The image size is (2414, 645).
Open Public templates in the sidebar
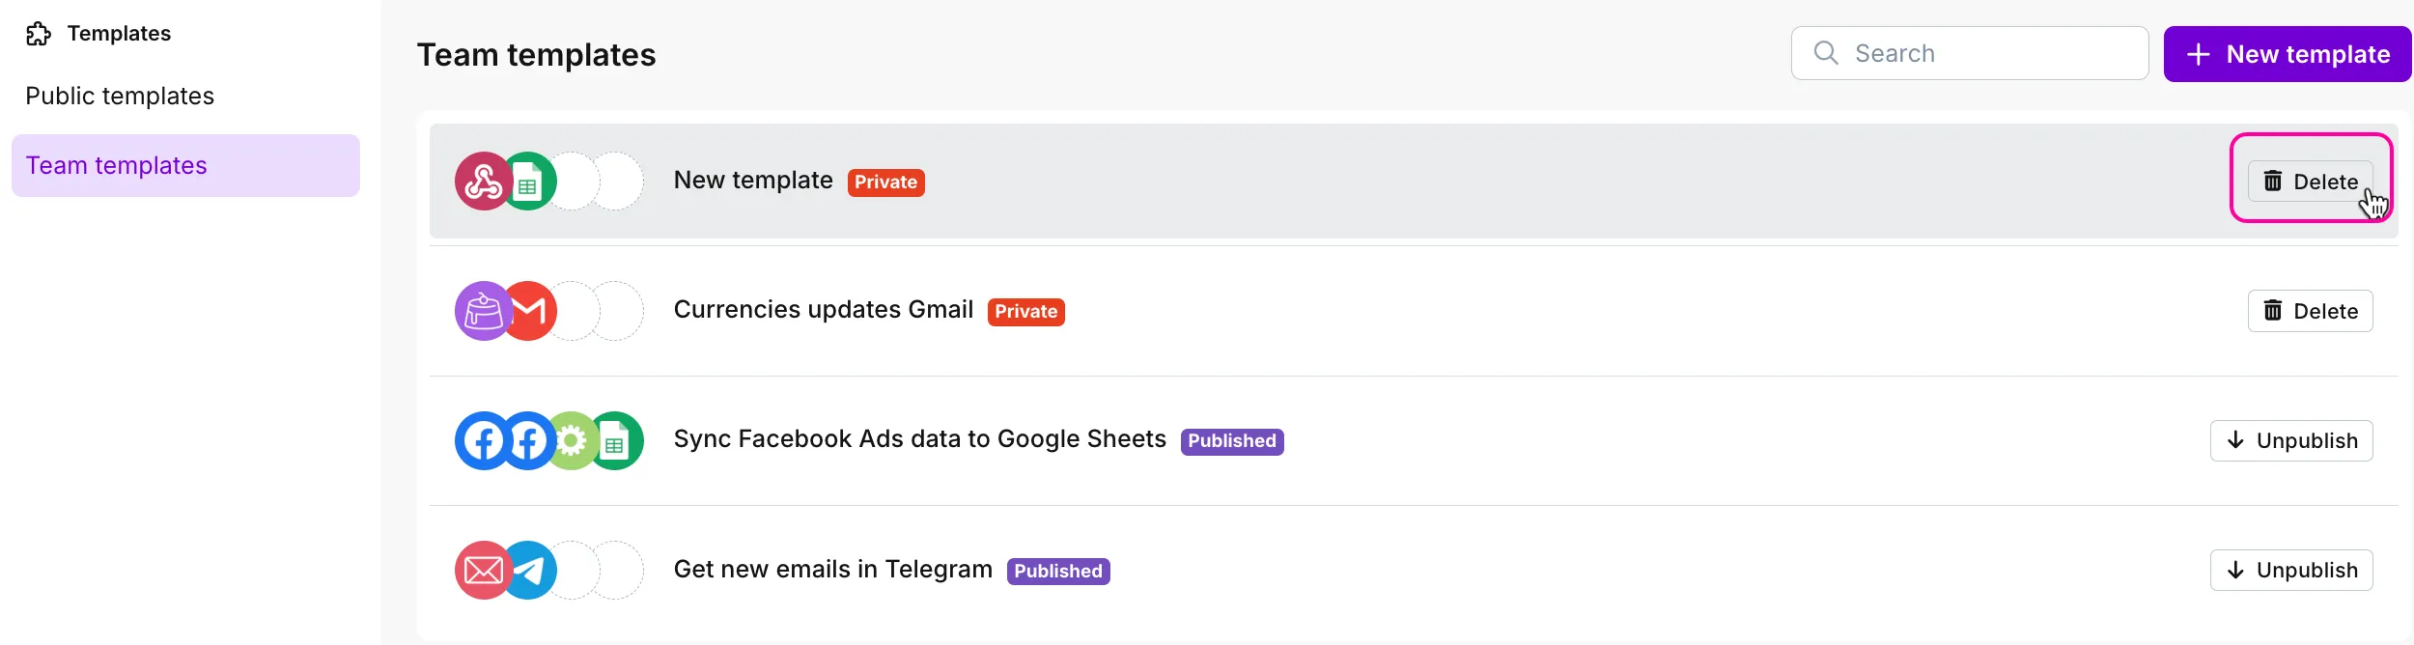120,96
